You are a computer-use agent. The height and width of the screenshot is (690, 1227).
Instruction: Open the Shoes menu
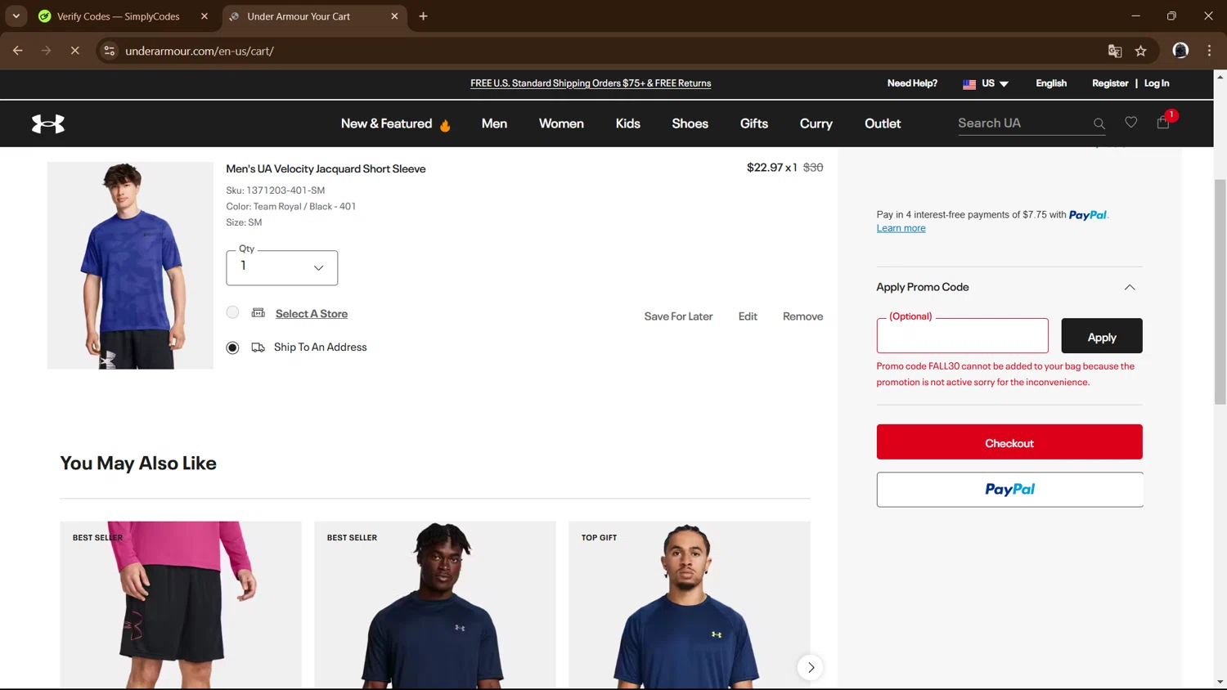pos(690,123)
